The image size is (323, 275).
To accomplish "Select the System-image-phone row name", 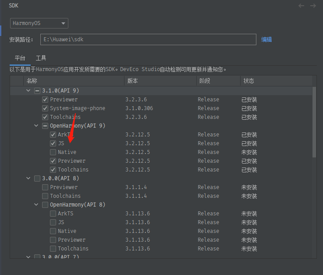I will 78,108.
